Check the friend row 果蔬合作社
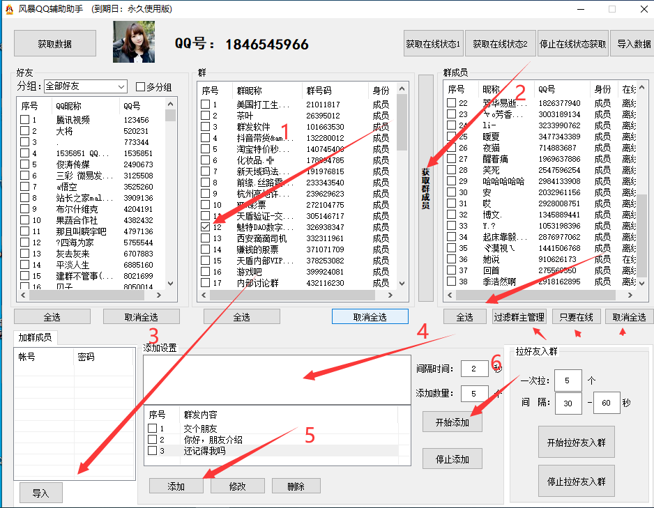The height and width of the screenshot is (508, 654). (24, 220)
